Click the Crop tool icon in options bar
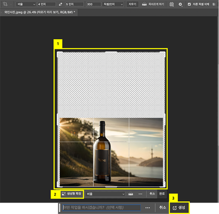 (5, 4)
